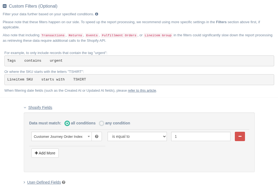
Task: Click the Custom Filters (Optional) heading
Action: pyautogui.click(x=33, y=6)
